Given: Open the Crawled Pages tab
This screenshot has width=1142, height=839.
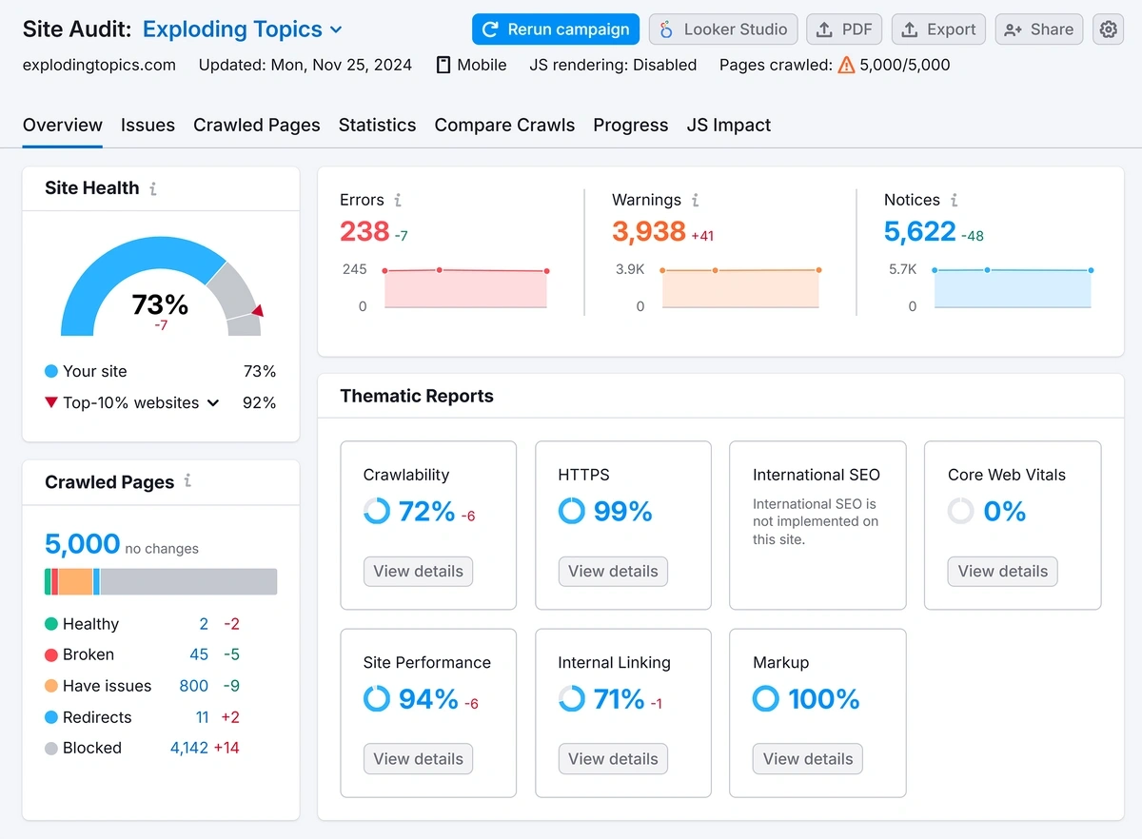Looking at the screenshot, I should point(257,125).
